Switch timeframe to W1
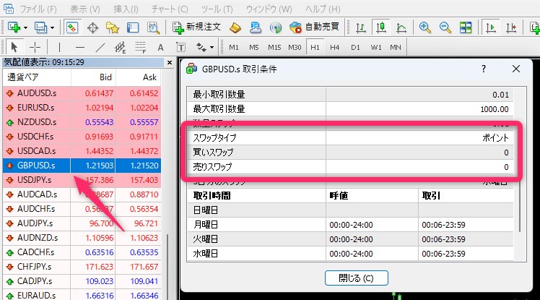Screen dimensions: 540x300 (375, 47)
